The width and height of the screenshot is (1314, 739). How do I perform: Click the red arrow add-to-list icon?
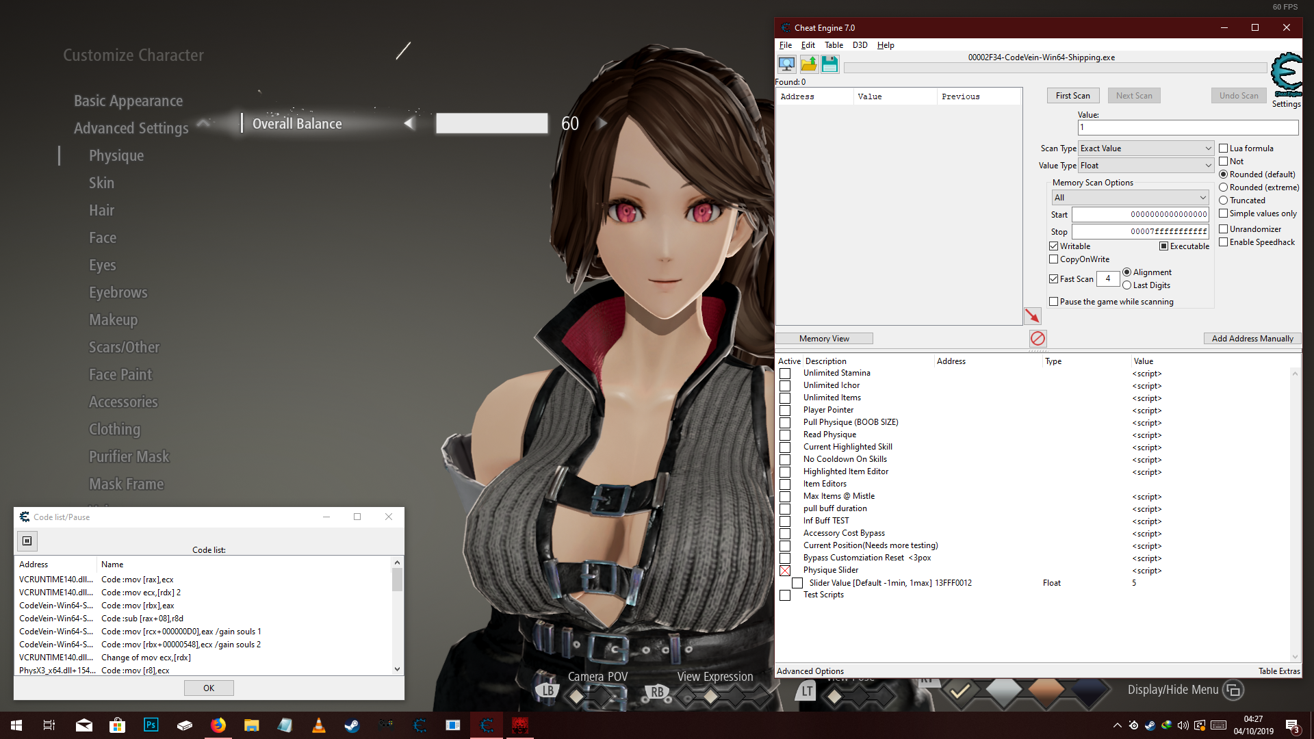1032,315
